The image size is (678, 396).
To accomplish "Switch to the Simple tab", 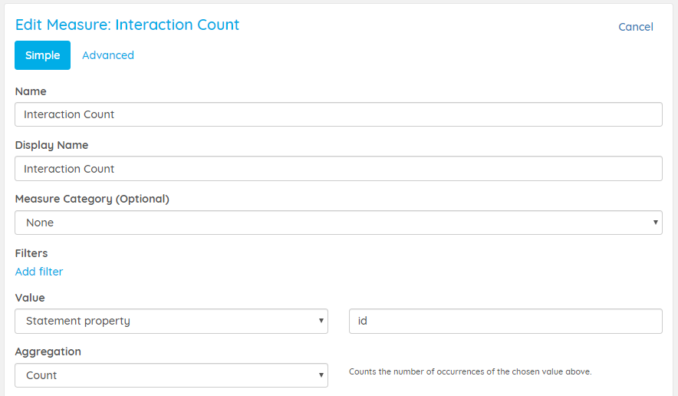I will coord(42,55).
